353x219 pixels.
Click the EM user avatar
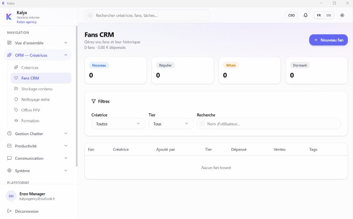pyautogui.click(x=11, y=196)
